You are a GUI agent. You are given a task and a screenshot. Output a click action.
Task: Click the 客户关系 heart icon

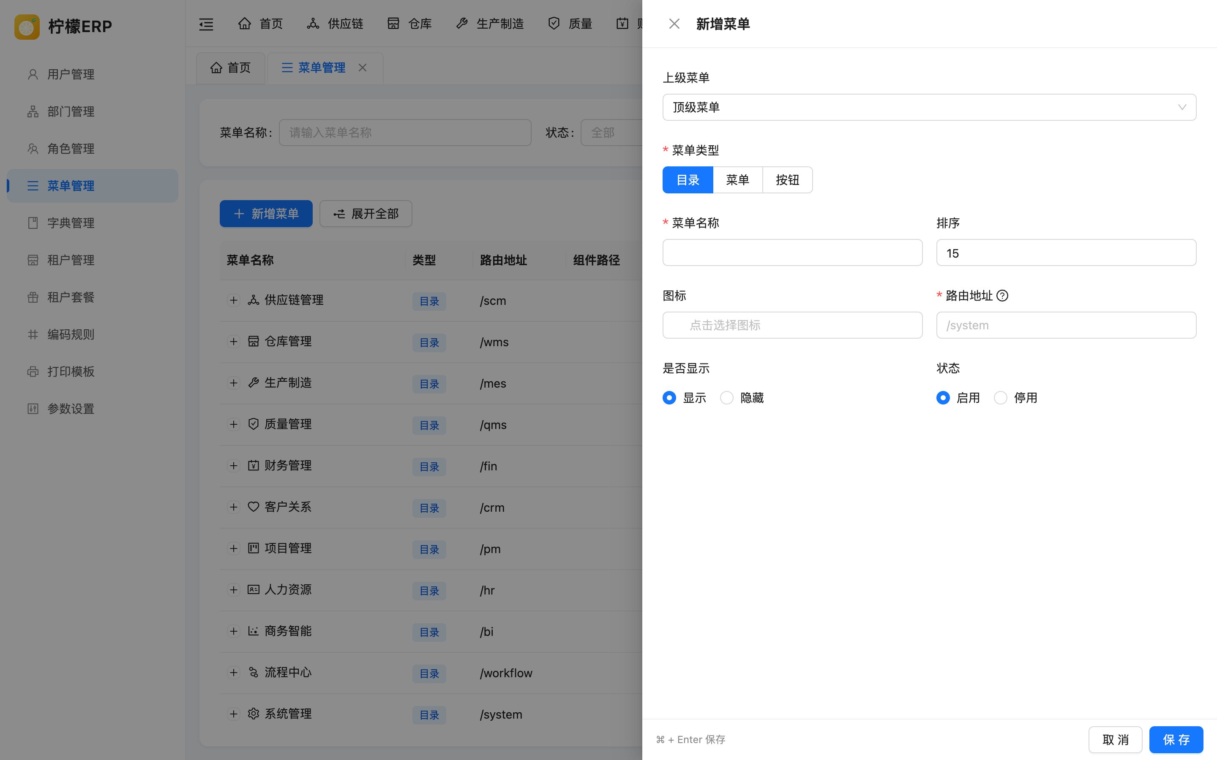point(254,507)
